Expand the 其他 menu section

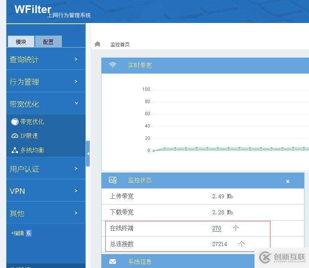pyautogui.click(x=45, y=213)
